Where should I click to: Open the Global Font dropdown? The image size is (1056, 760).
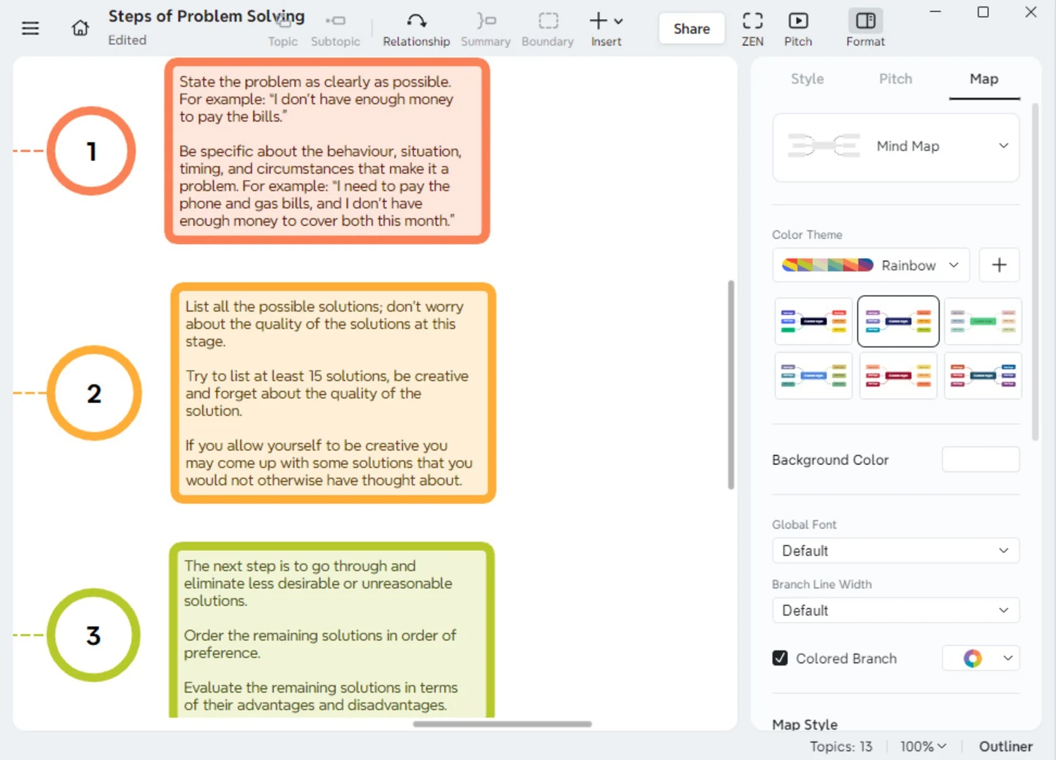click(x=896, y=551)
